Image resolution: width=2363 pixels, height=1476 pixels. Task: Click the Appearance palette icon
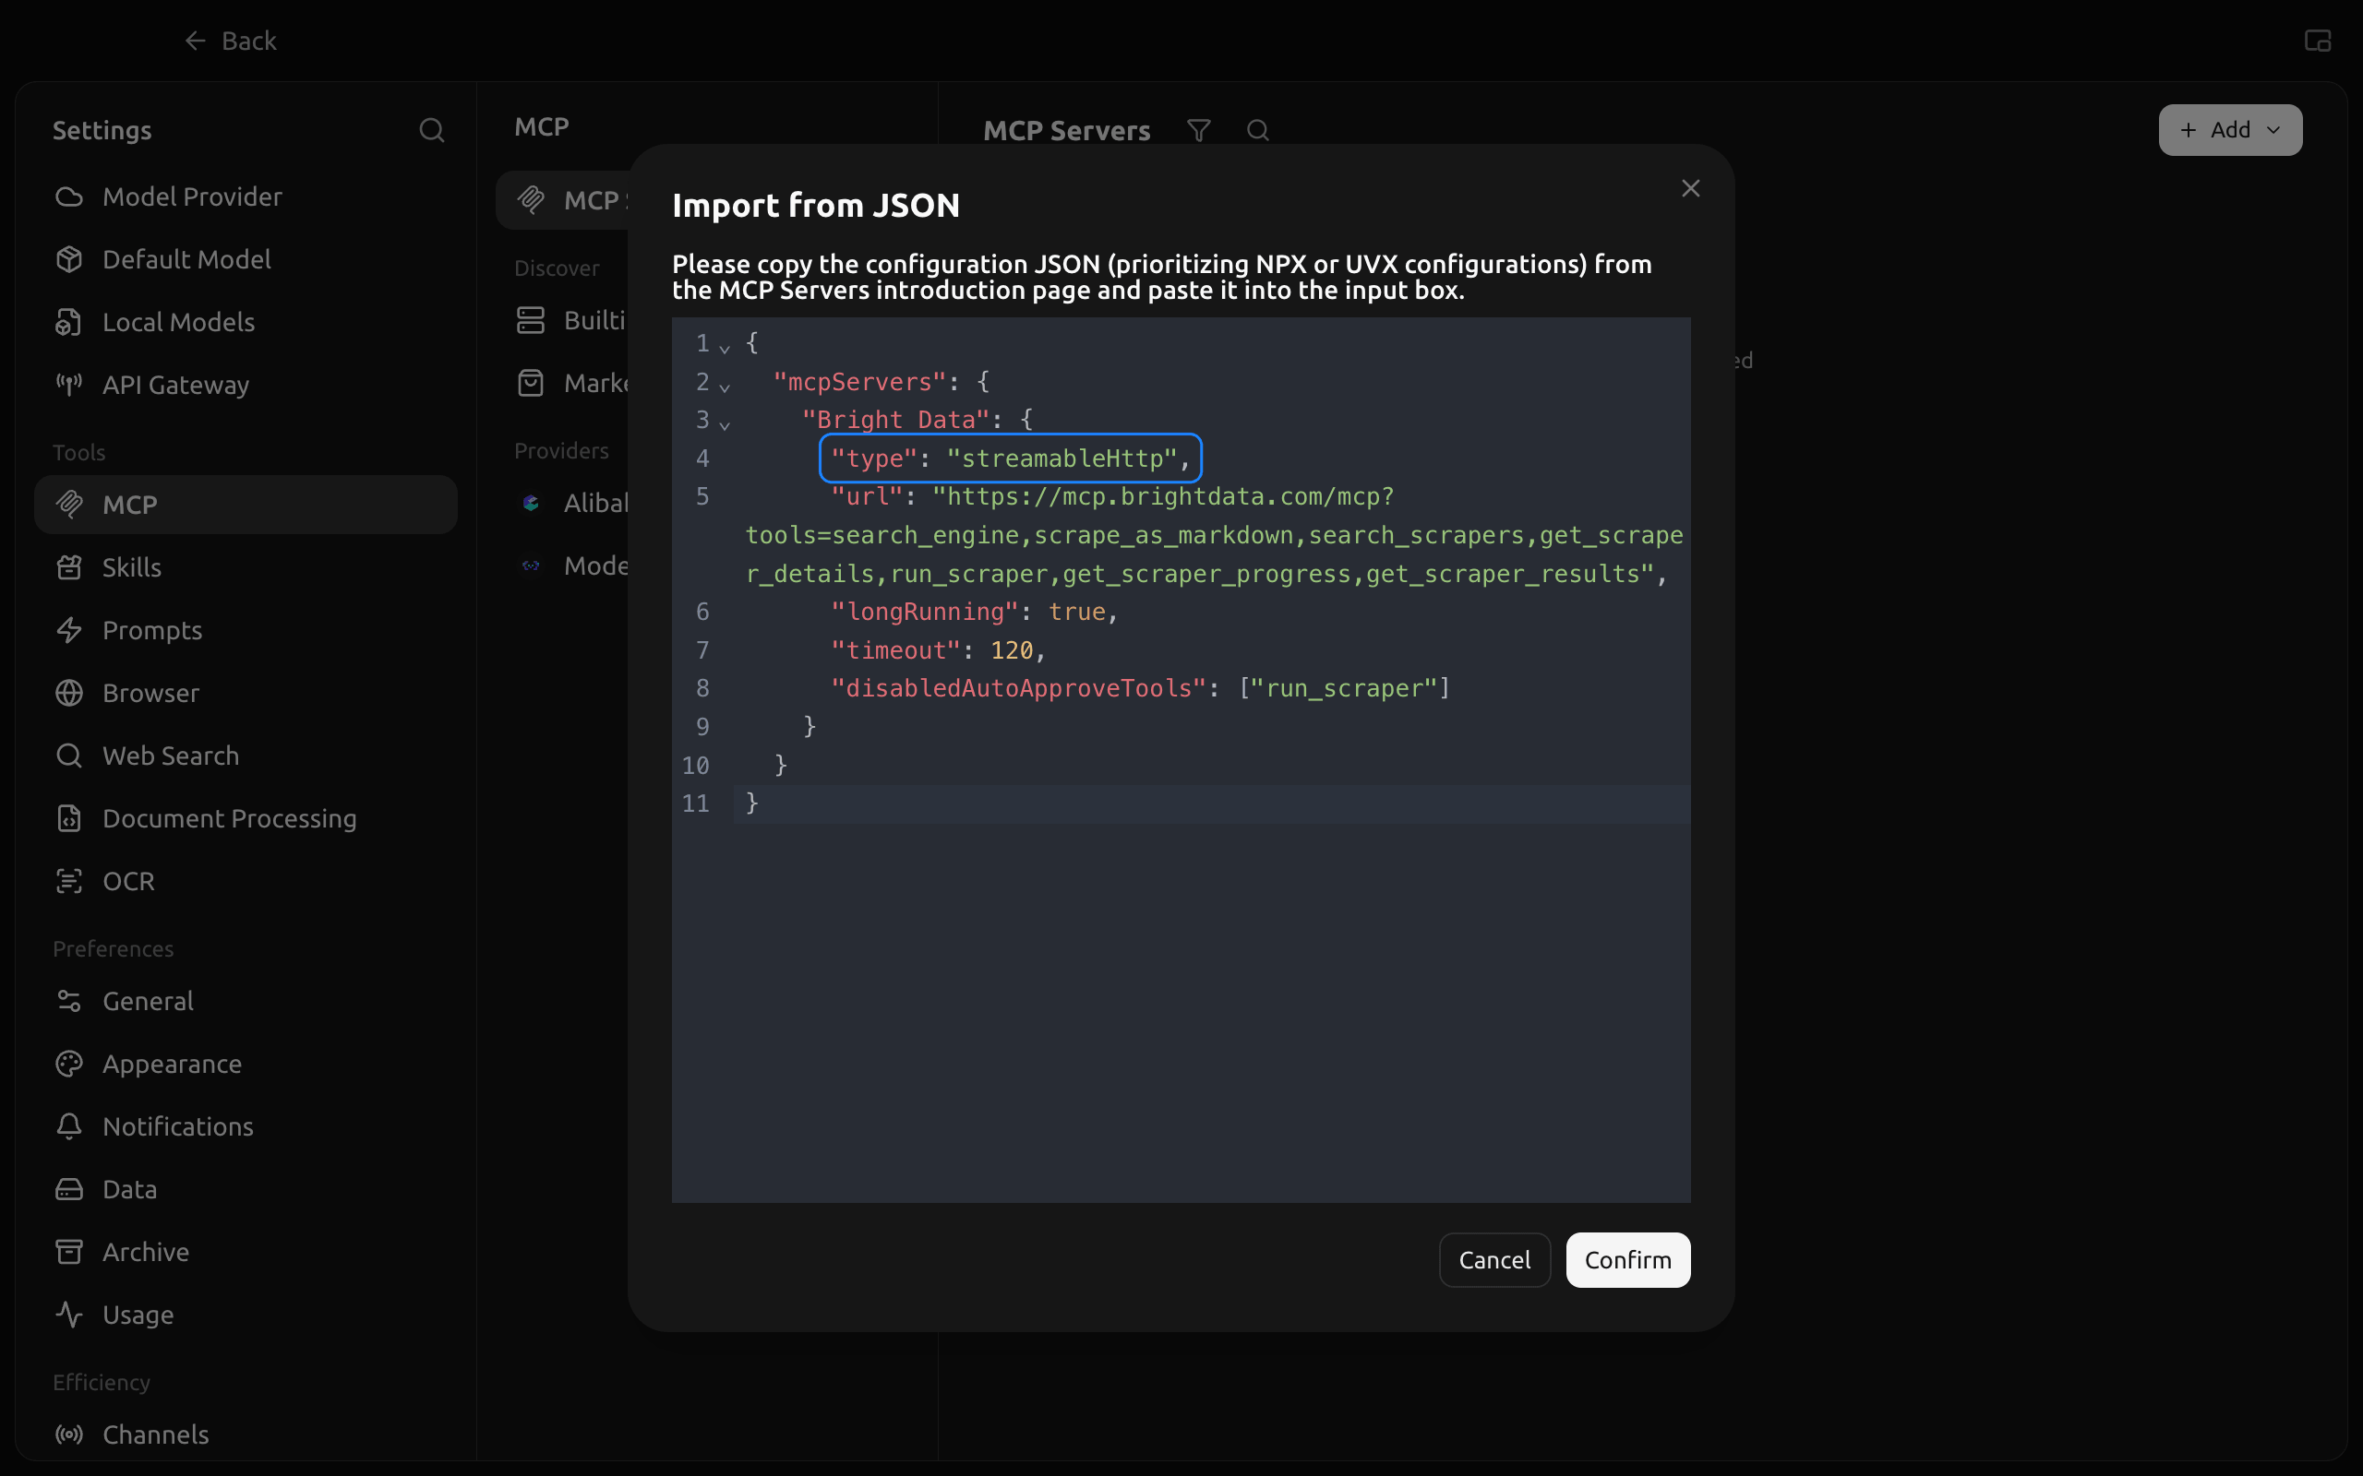69,1064
